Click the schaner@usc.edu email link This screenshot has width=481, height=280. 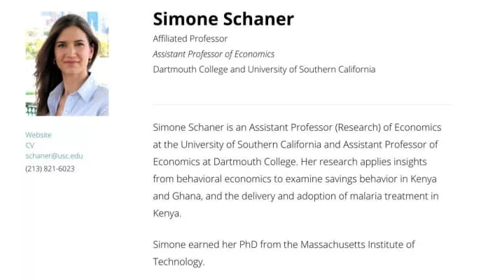coord(54,155)
